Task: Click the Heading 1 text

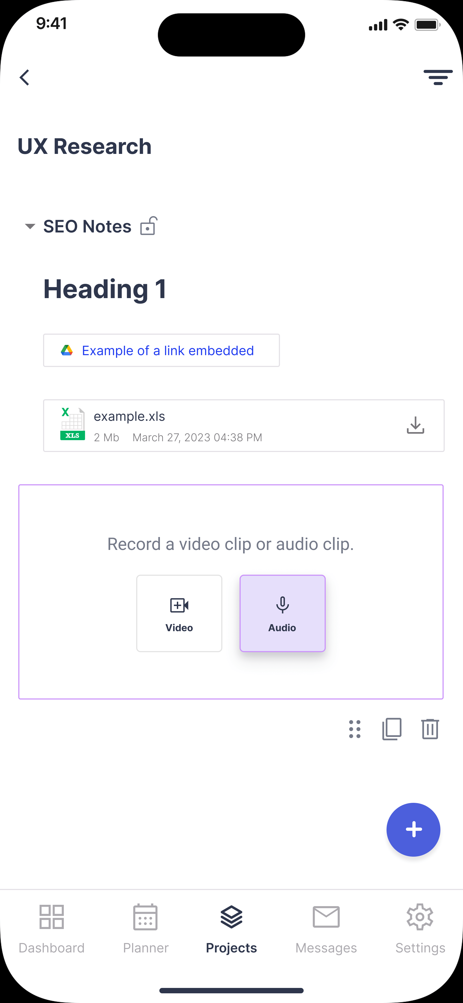Action: point(105,289)
